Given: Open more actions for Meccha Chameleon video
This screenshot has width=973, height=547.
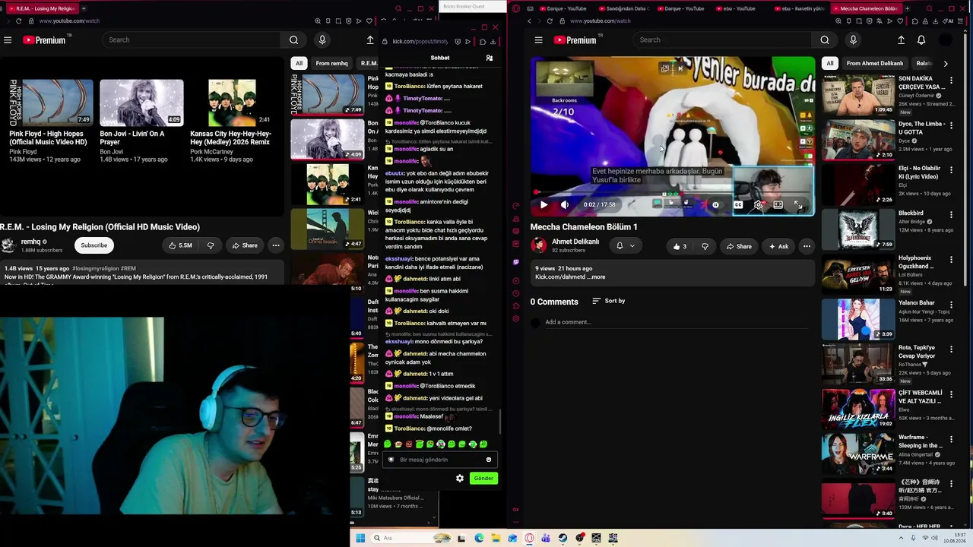Looking at the screenshot, I should coord(807,246).
